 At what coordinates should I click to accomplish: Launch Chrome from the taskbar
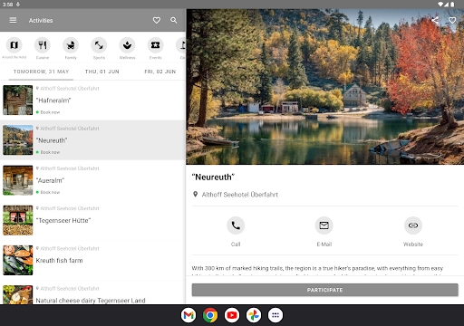click(210, 315)
